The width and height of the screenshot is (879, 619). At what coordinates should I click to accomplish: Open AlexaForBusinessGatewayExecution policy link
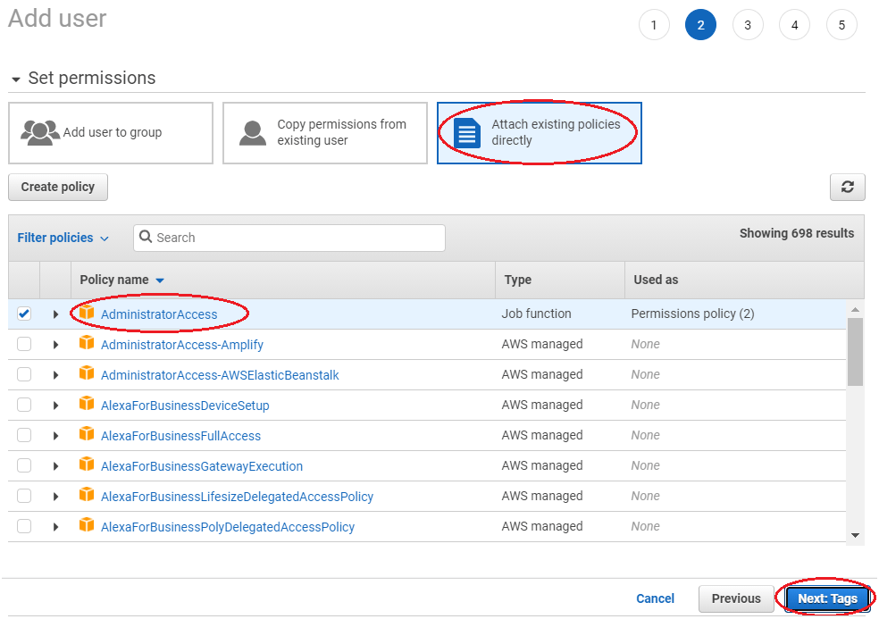202,466
